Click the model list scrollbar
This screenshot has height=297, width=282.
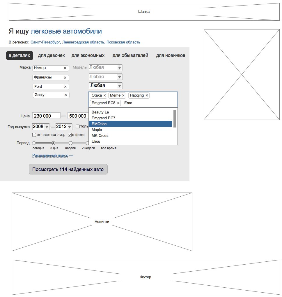click(x=175, y=118)
